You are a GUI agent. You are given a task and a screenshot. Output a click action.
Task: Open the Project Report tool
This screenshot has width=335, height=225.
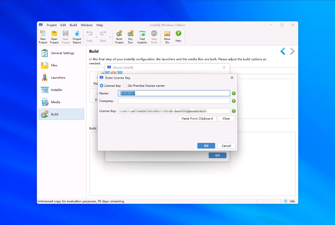click(77, 37)
